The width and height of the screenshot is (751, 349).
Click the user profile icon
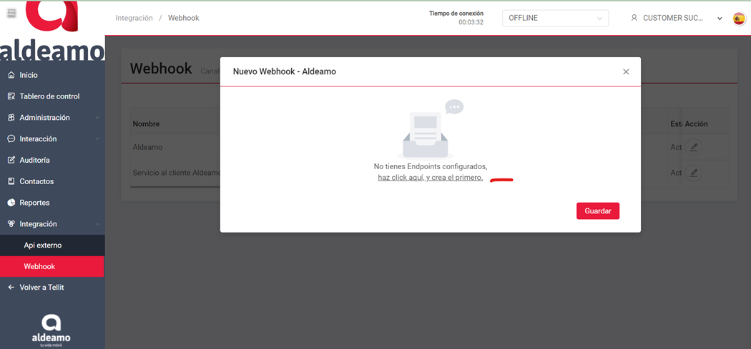[x=634, y=18]
